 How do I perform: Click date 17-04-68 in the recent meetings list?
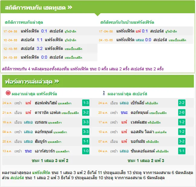pos(10,31)
